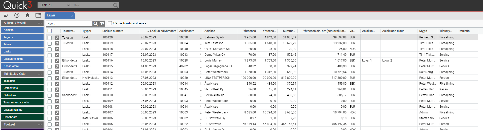This screenshot has width=483, height=130.
Task: Open invoice 100119 with arrow icon
Action: pyautogui.click(x=57, y=43)
